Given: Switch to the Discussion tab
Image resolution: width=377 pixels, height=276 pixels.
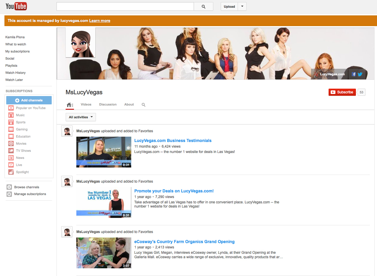Looking at the screenshot, I should coord(108,104).
